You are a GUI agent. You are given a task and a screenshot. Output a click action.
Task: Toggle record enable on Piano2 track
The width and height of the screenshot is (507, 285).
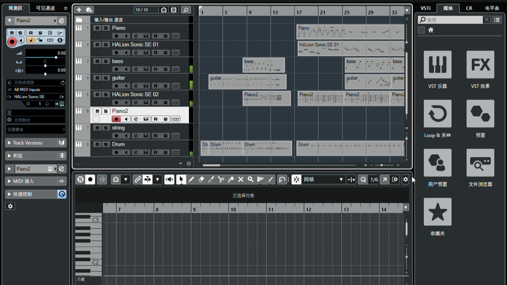116,119
